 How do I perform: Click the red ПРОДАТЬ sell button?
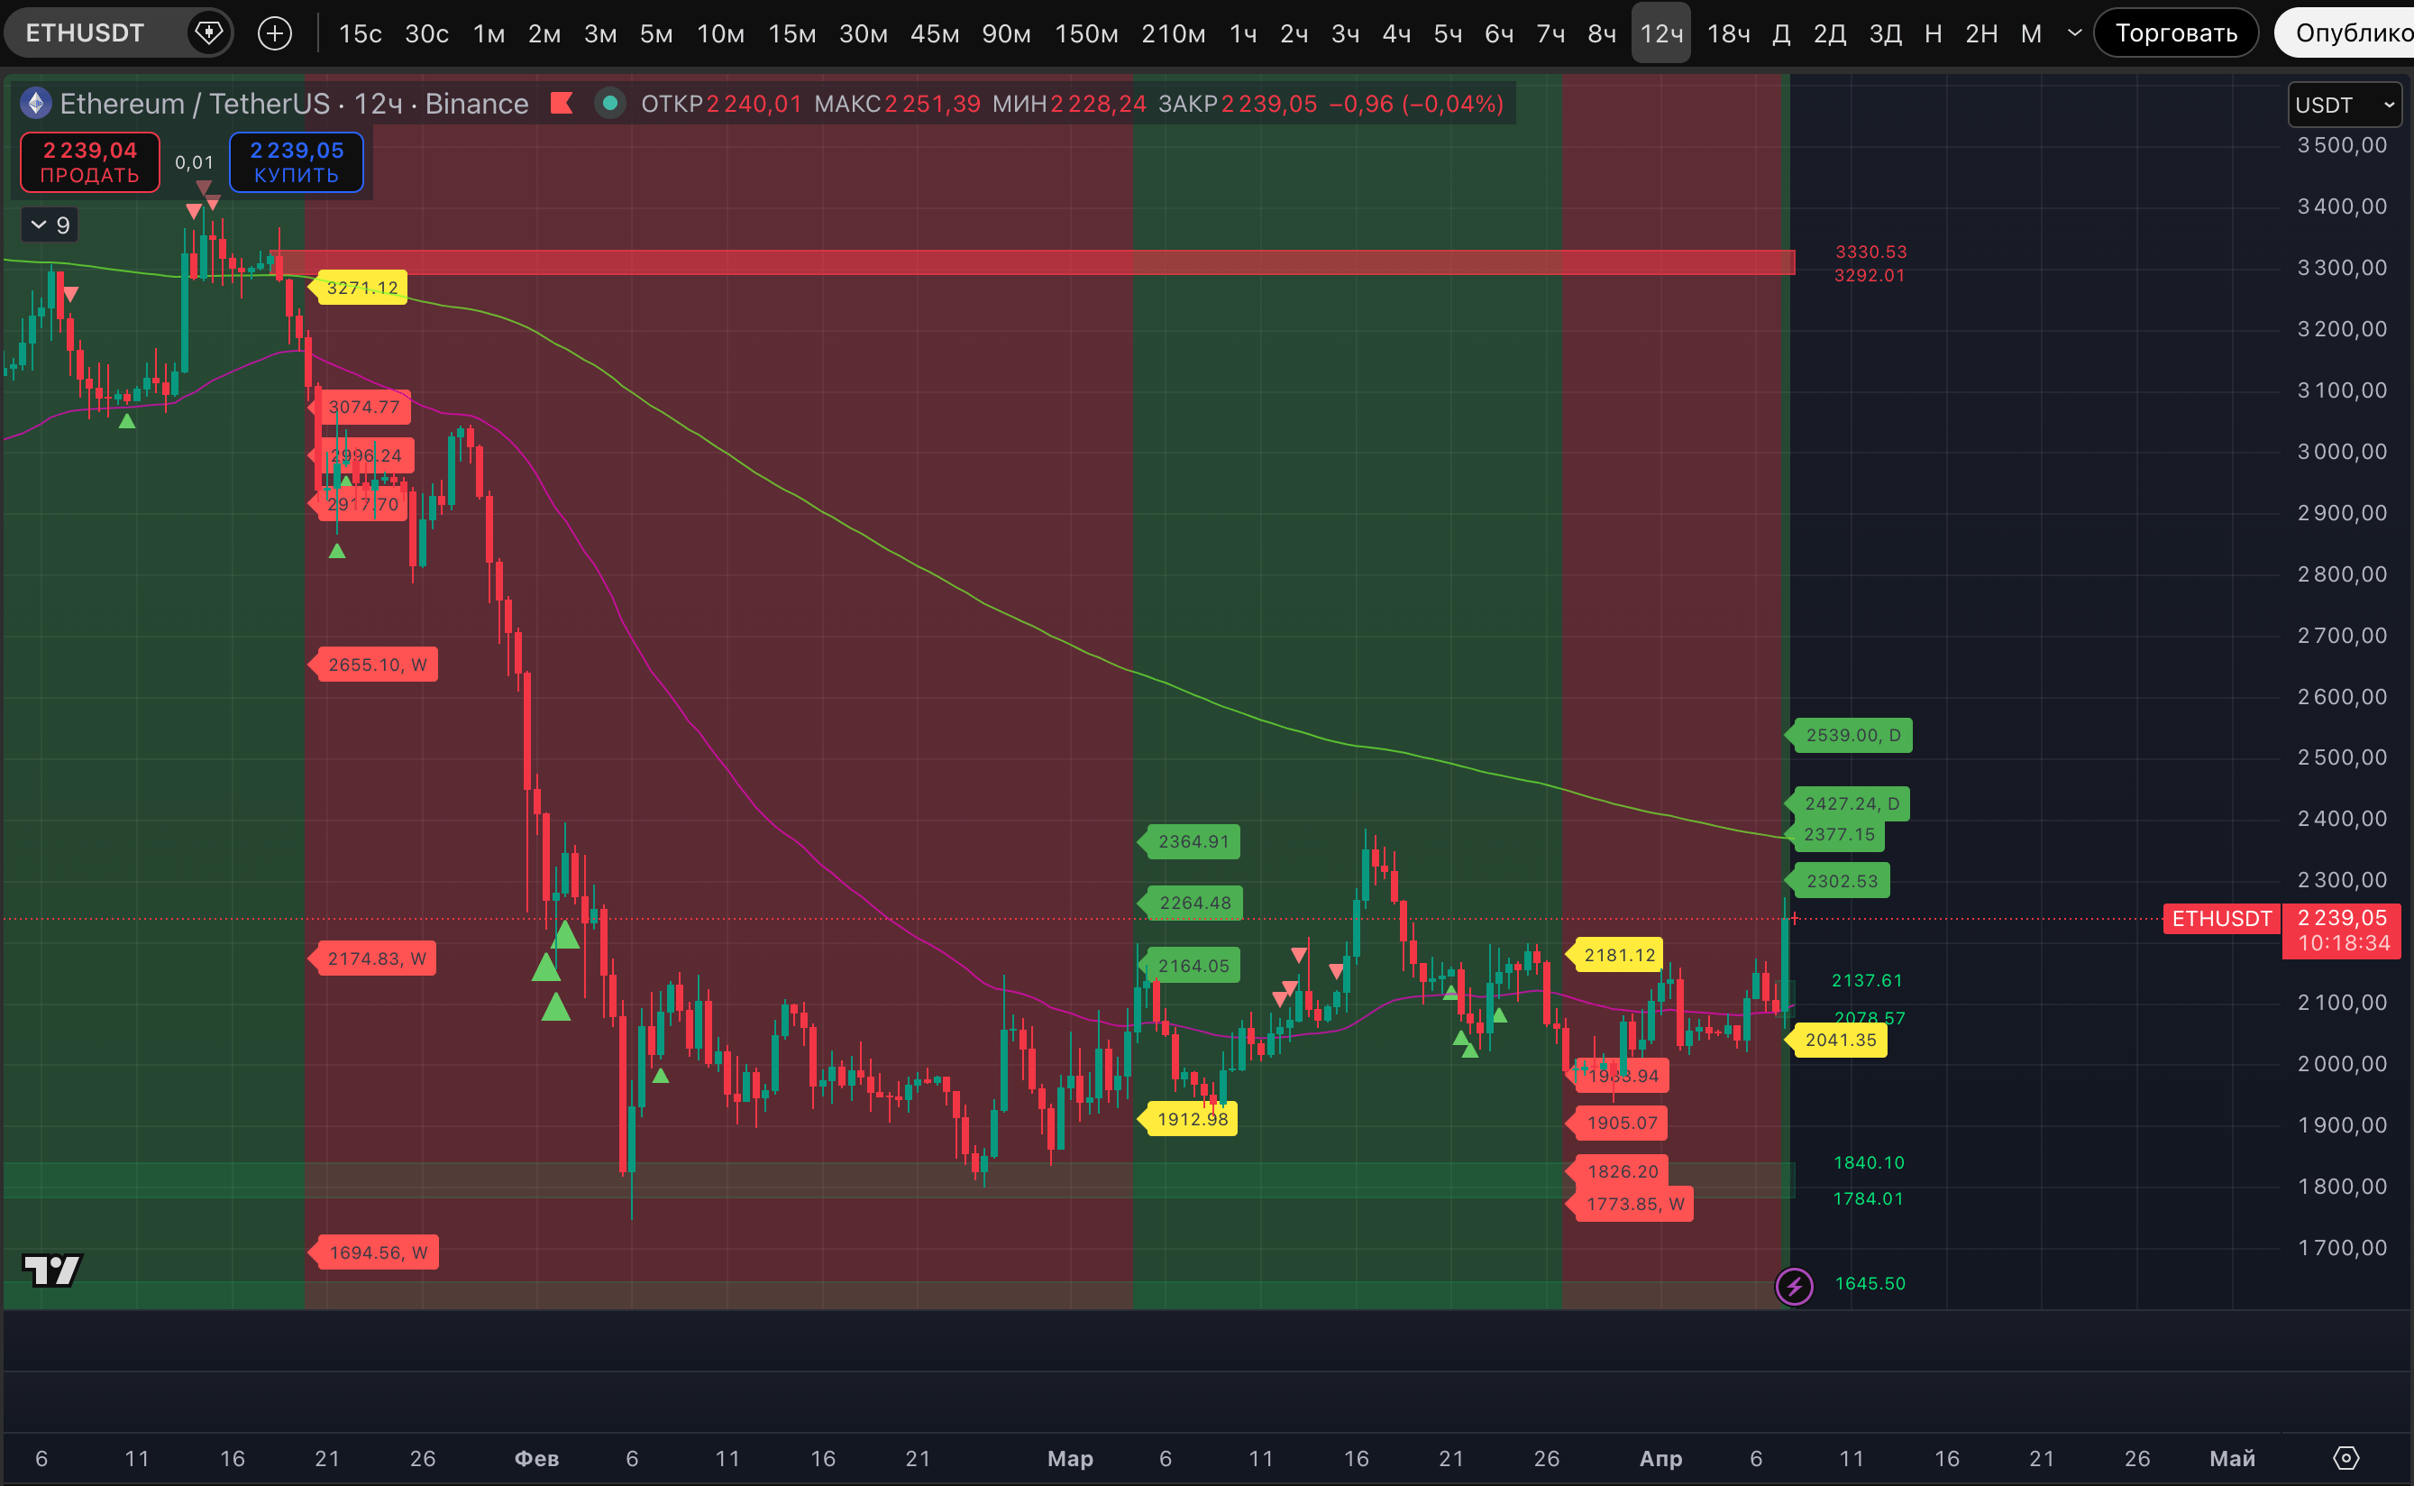pos(89,162)
